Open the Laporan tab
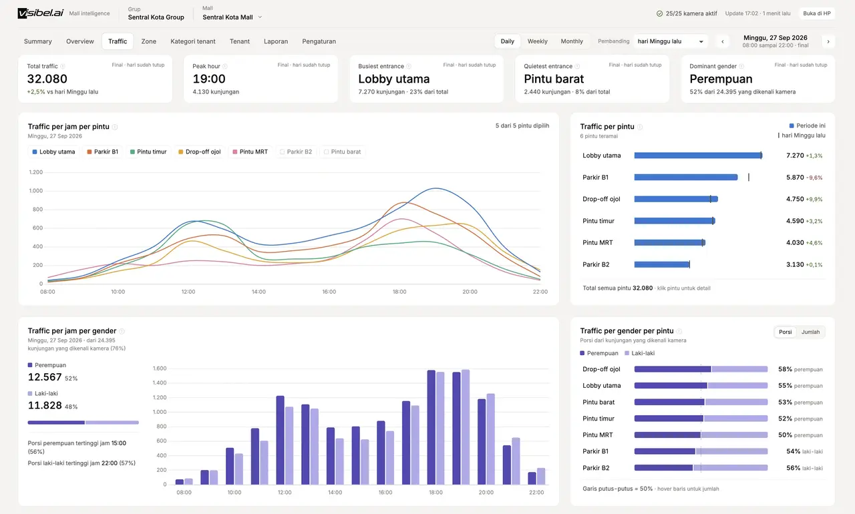Screen dimensions: 855x514 (276, 41)
